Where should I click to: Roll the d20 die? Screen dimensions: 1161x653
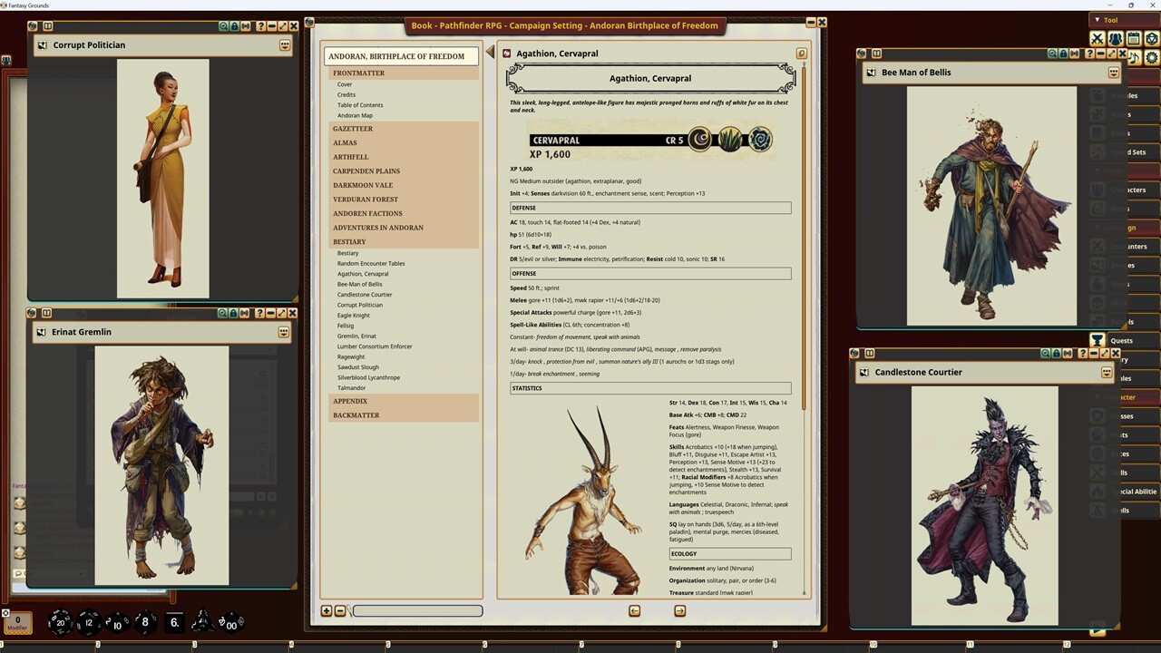[x=60, y=622]
